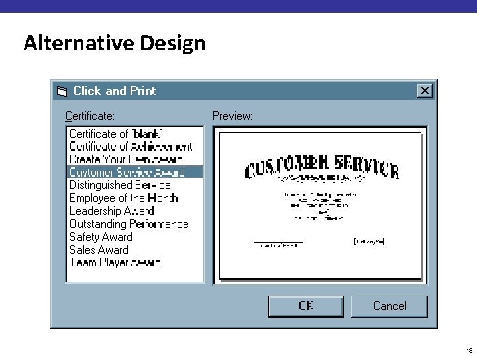The width and height of the screenshot is (477, 357).
Task: Click the Preview: label
Action: (233, 116)
